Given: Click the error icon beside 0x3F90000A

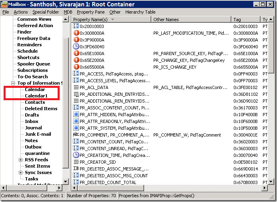Looking at the screenshot, I should pos(76,40).
